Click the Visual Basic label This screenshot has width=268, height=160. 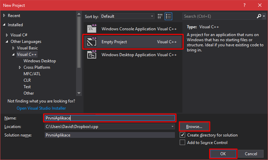pyautogui.click(x=27, y=48)
